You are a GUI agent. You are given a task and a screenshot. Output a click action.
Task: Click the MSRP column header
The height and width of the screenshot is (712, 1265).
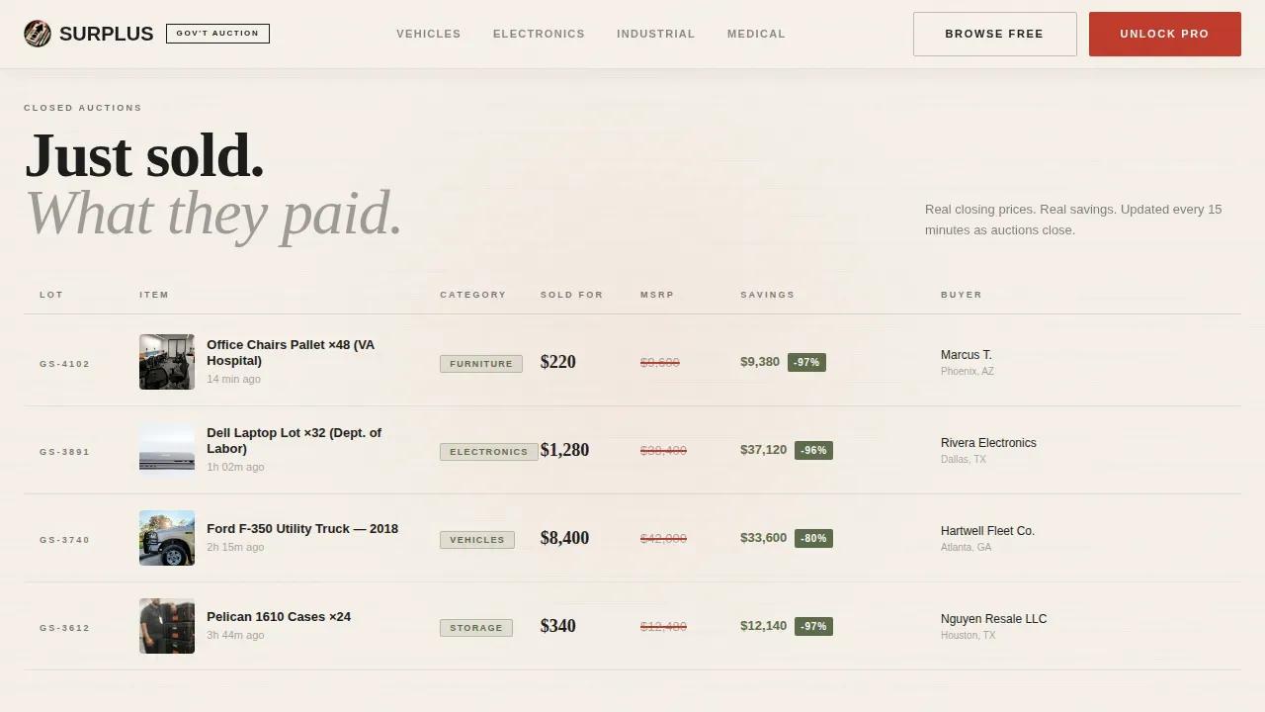[656, 295]
